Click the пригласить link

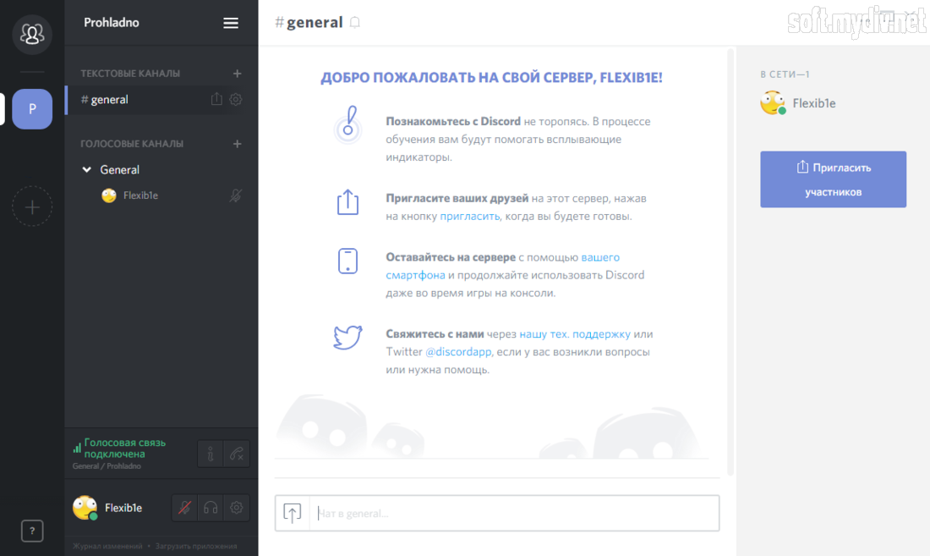tap(470, 216)
